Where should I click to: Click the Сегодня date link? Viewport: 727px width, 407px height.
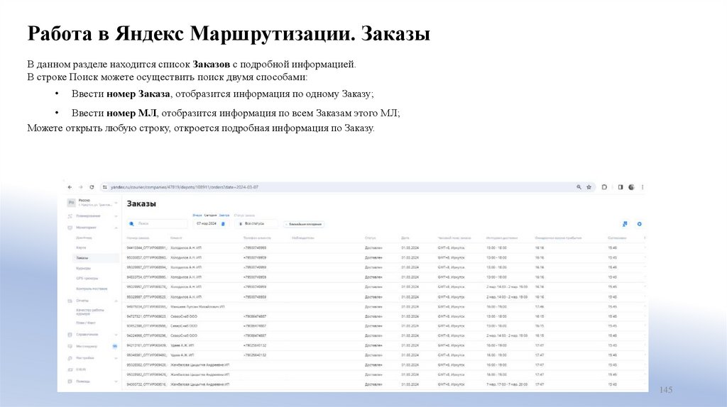click(210, 216)
